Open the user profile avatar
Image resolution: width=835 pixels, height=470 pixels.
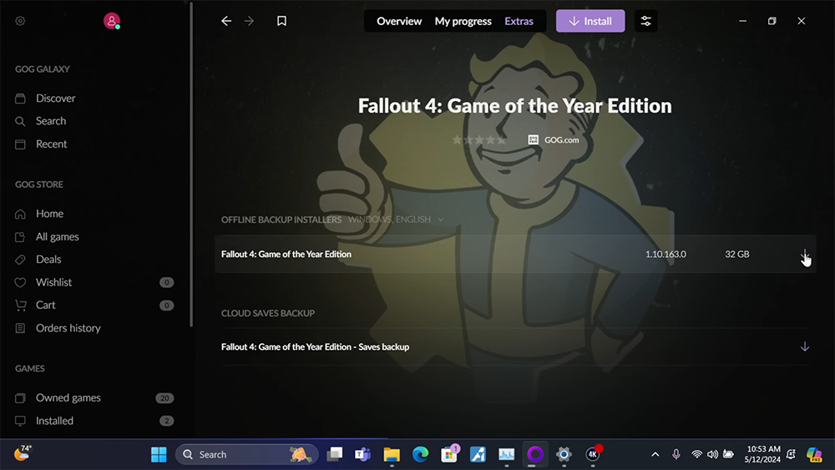click(111, 21)
